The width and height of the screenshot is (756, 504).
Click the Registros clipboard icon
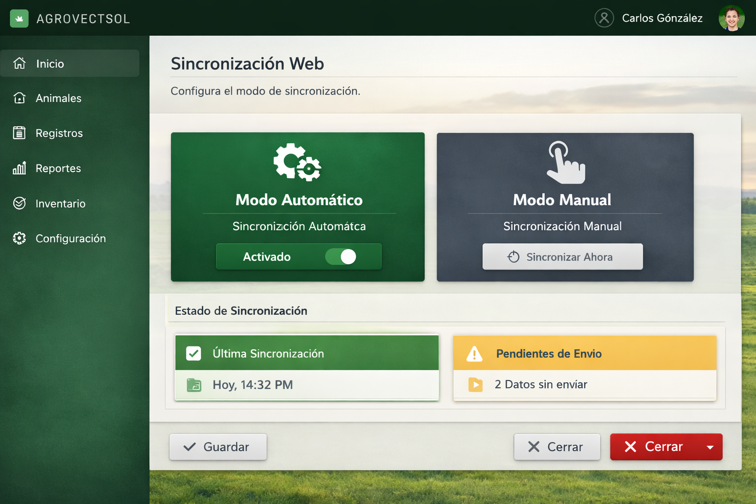coord(19,133)
